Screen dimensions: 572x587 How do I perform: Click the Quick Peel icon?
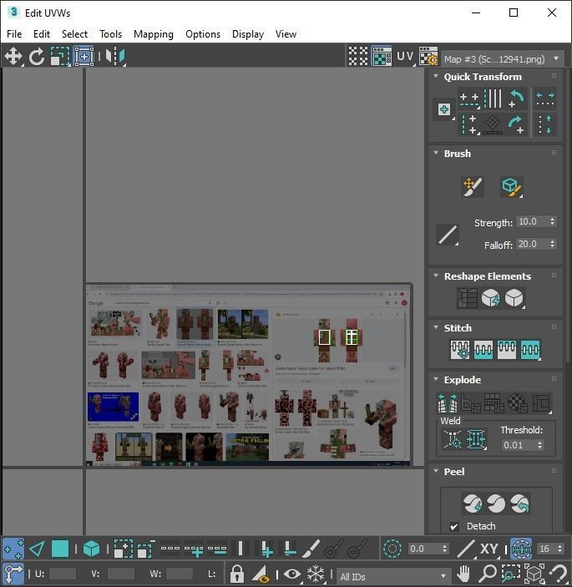(x=472, y=504)
